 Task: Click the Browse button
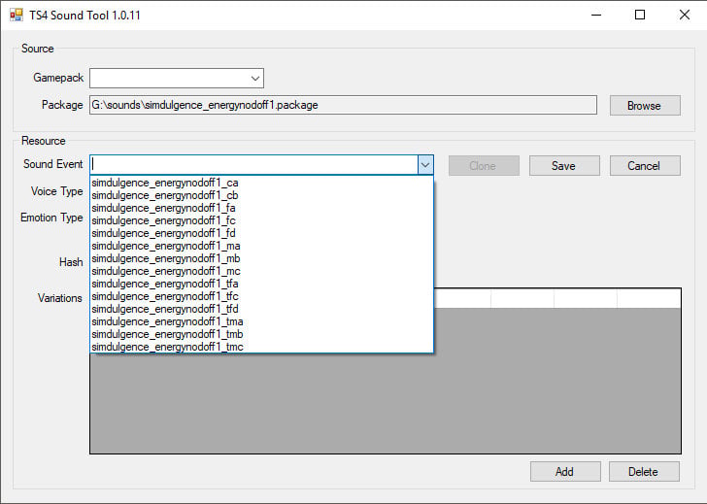click(x=645, y=106)
